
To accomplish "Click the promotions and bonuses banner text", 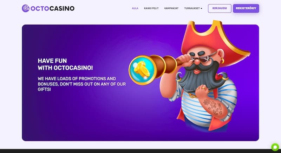I will click(82, 84).
